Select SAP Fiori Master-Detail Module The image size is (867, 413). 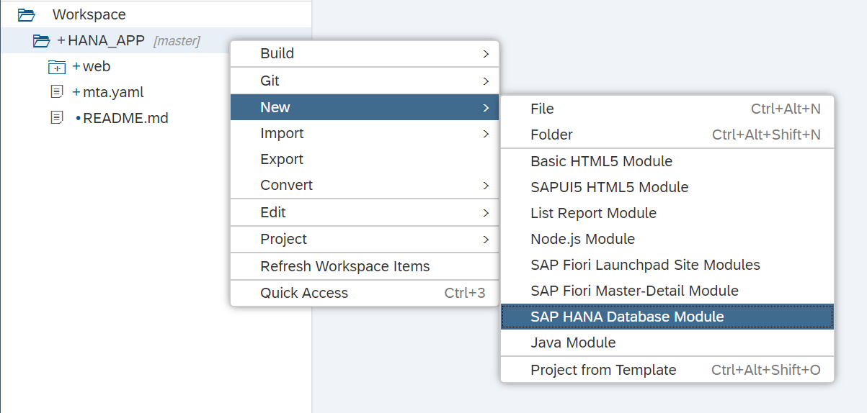pos(667,291)
